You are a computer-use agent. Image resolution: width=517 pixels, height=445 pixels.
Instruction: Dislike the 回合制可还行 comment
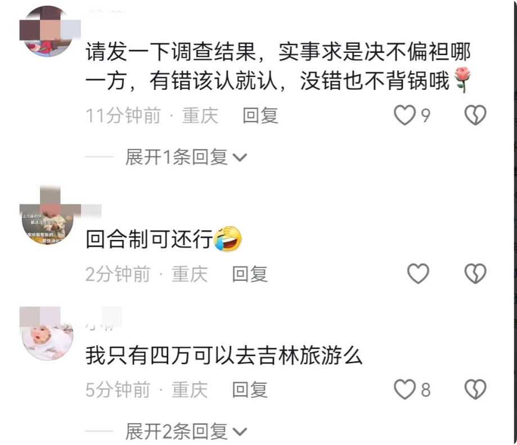[x=475, y=274]
